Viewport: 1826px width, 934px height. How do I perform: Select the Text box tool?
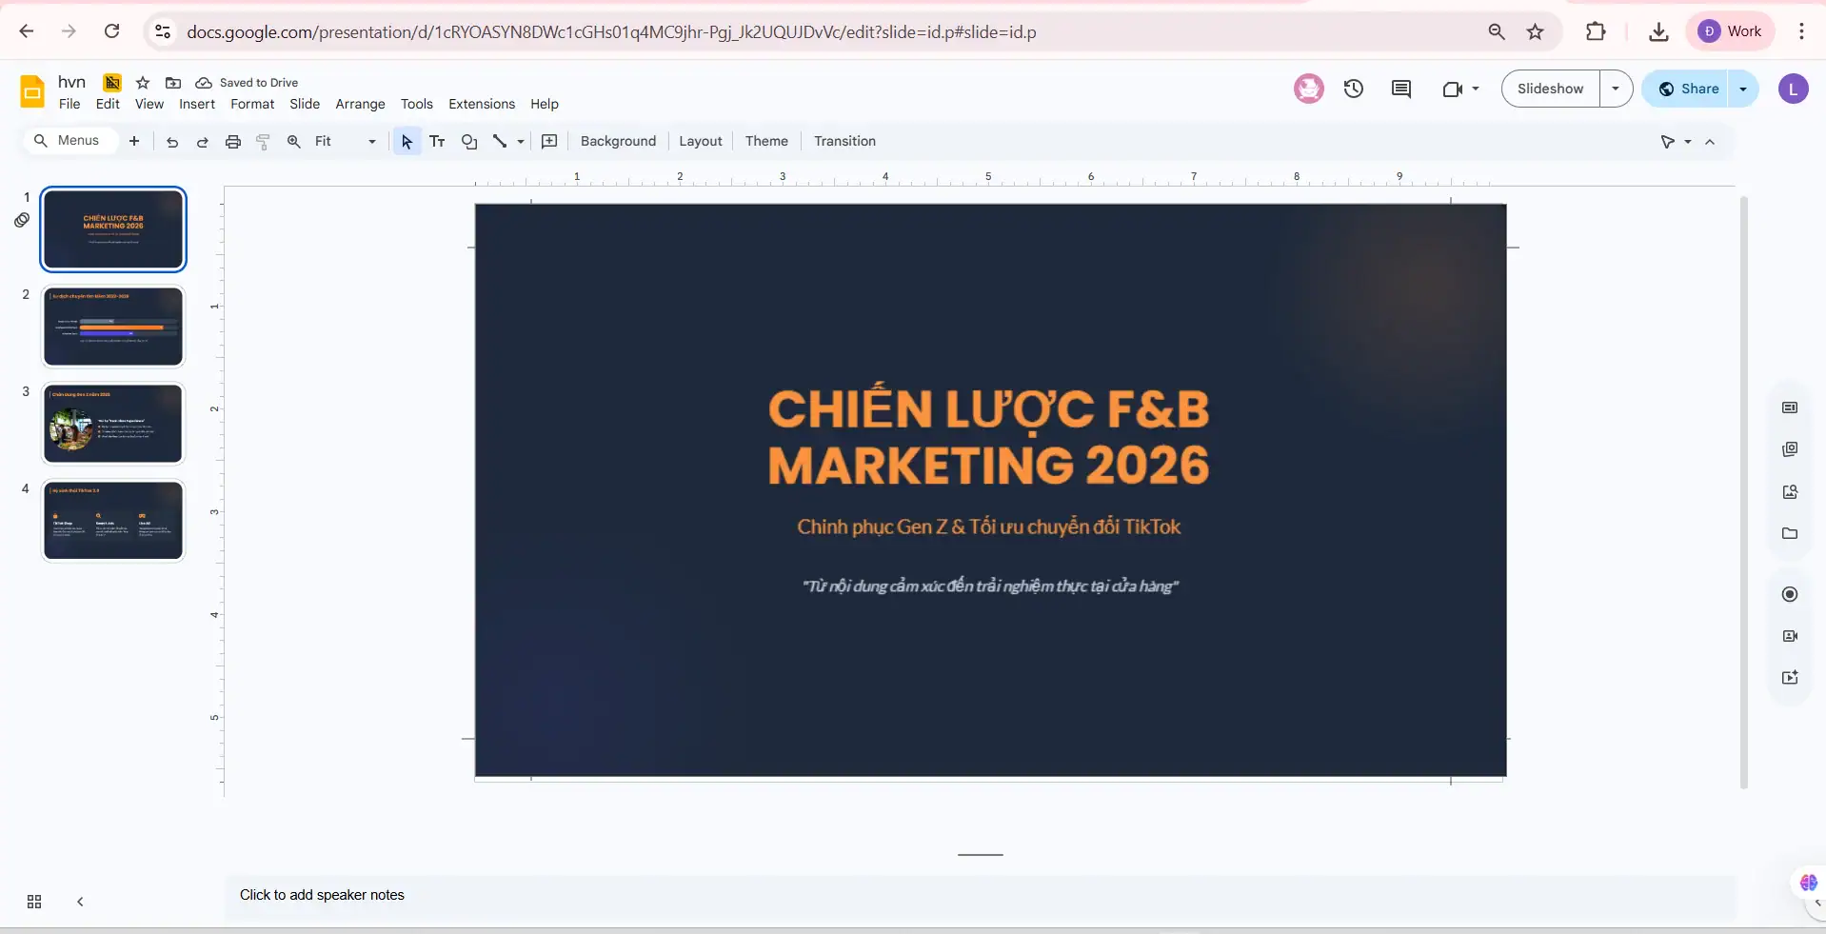437,141
